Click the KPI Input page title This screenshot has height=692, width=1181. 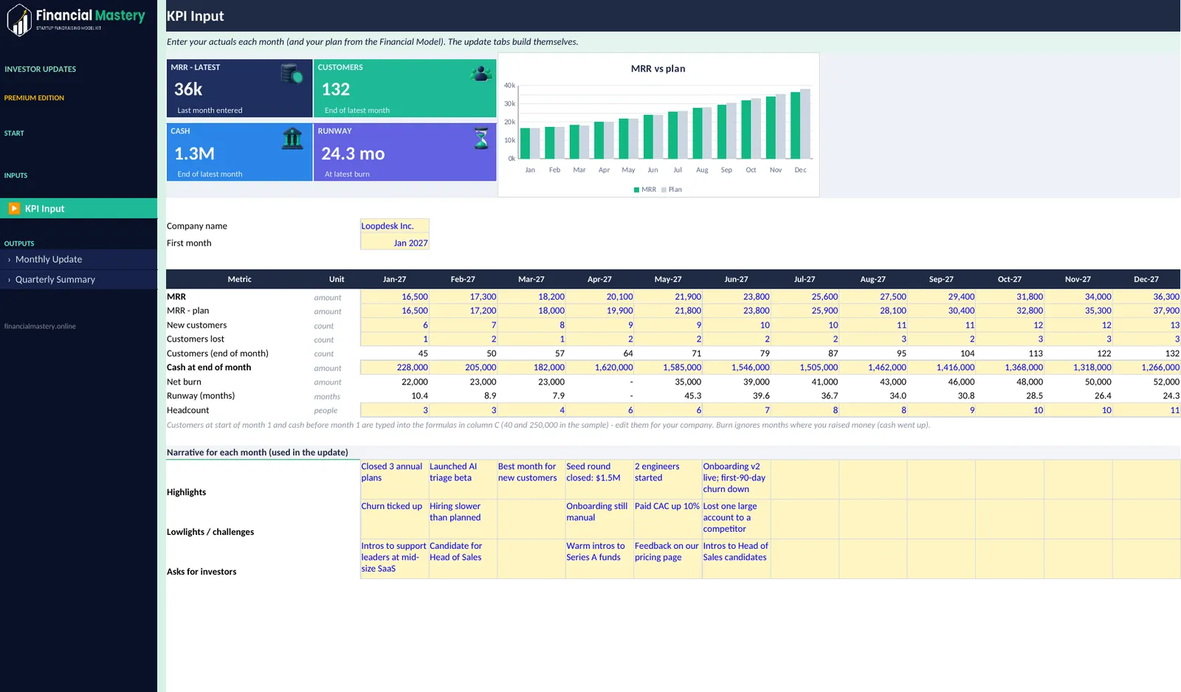coord(195,16)
